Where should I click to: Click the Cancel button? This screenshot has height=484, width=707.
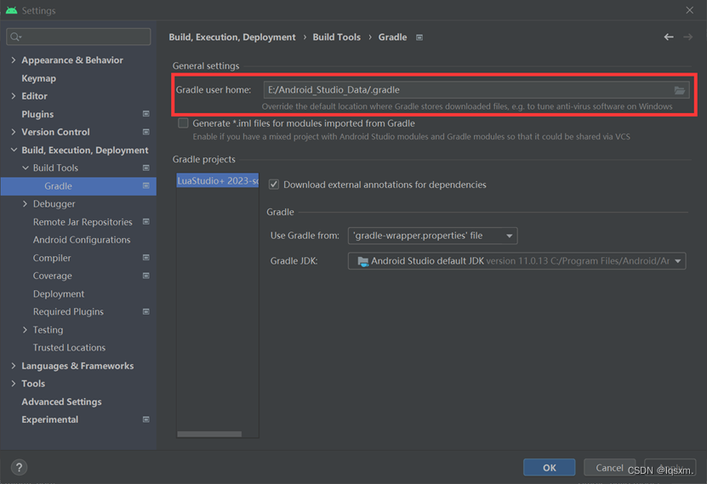(610, 467)
